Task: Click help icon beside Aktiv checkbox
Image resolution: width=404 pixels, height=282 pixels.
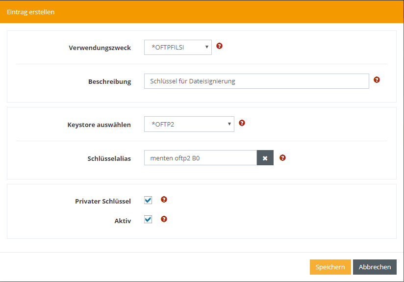Action: (x=164, y=219)
